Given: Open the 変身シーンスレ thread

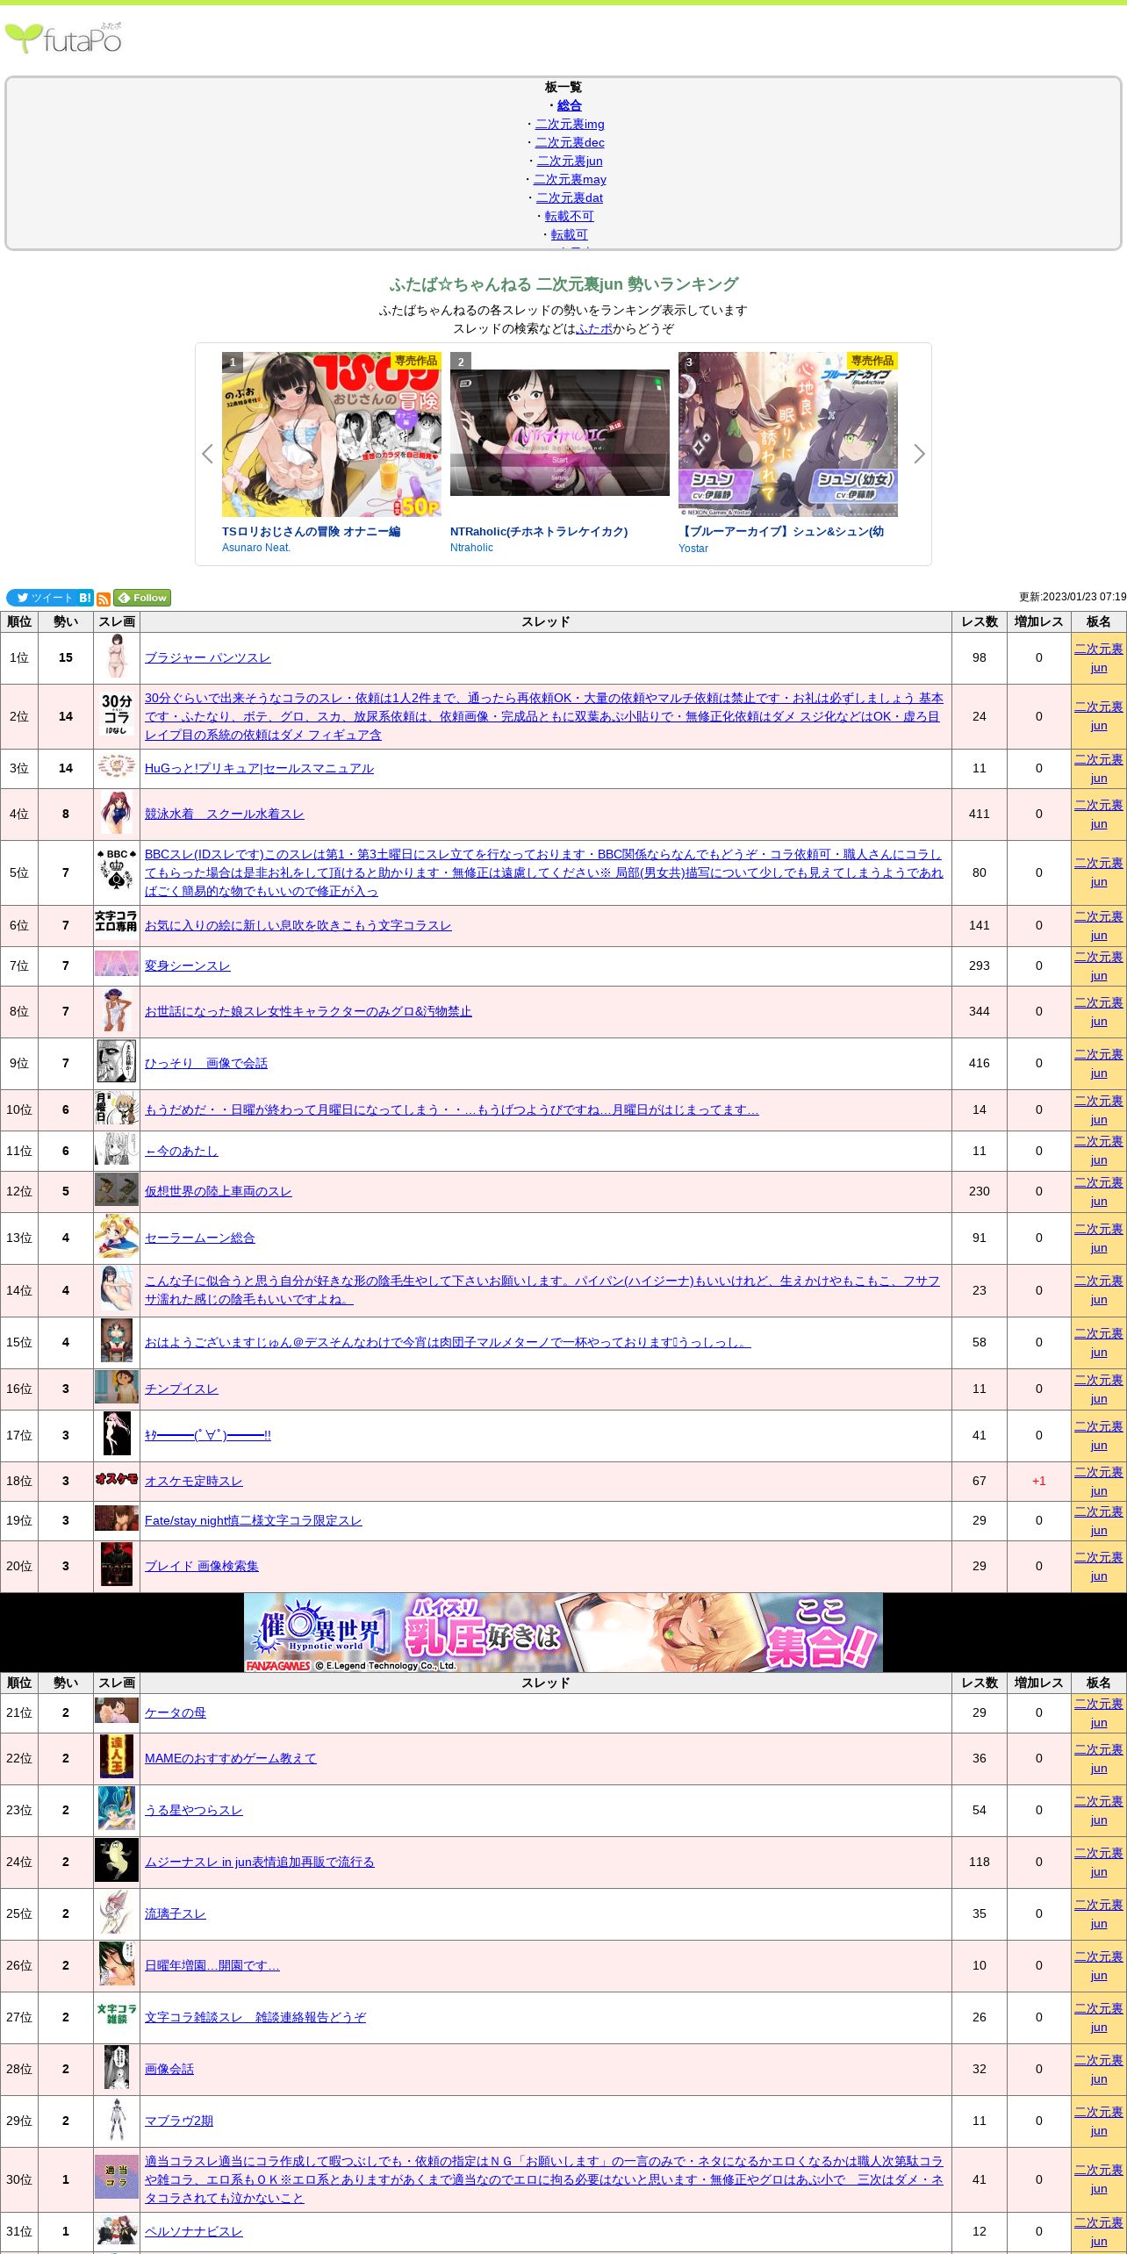Looking at the screenshot, I should [187, 965].
